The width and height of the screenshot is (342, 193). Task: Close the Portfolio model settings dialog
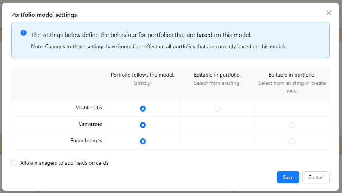329,13
